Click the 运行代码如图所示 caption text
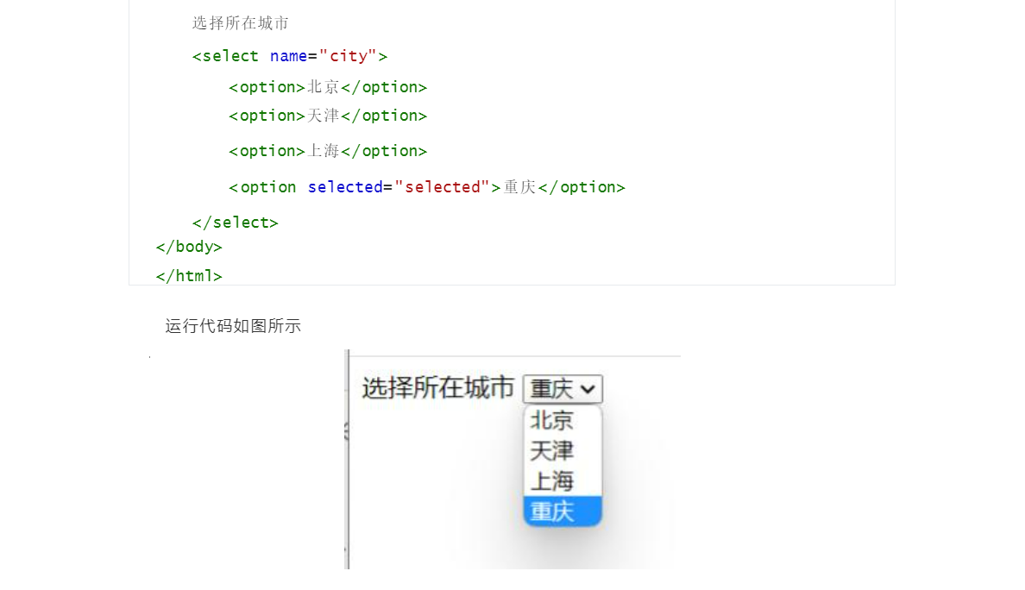 (x=233, y=326)
